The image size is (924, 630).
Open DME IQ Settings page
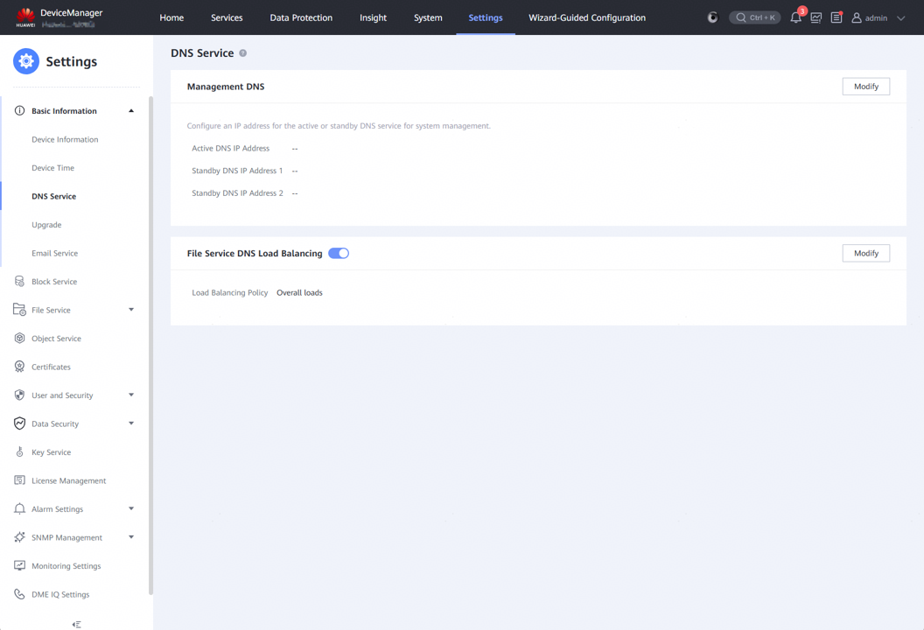[60, 594]
